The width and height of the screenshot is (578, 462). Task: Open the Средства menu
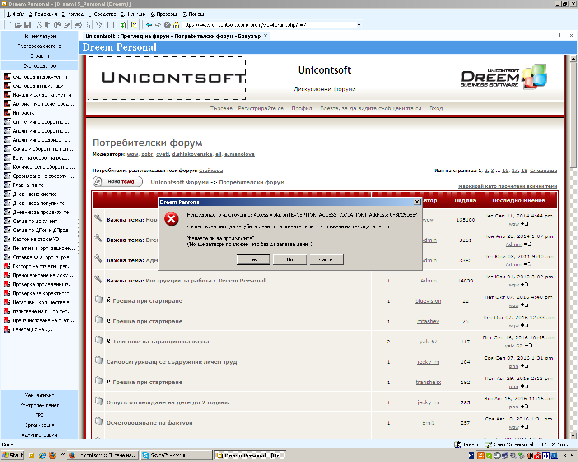pyautogui.click(x=102, y=14)
